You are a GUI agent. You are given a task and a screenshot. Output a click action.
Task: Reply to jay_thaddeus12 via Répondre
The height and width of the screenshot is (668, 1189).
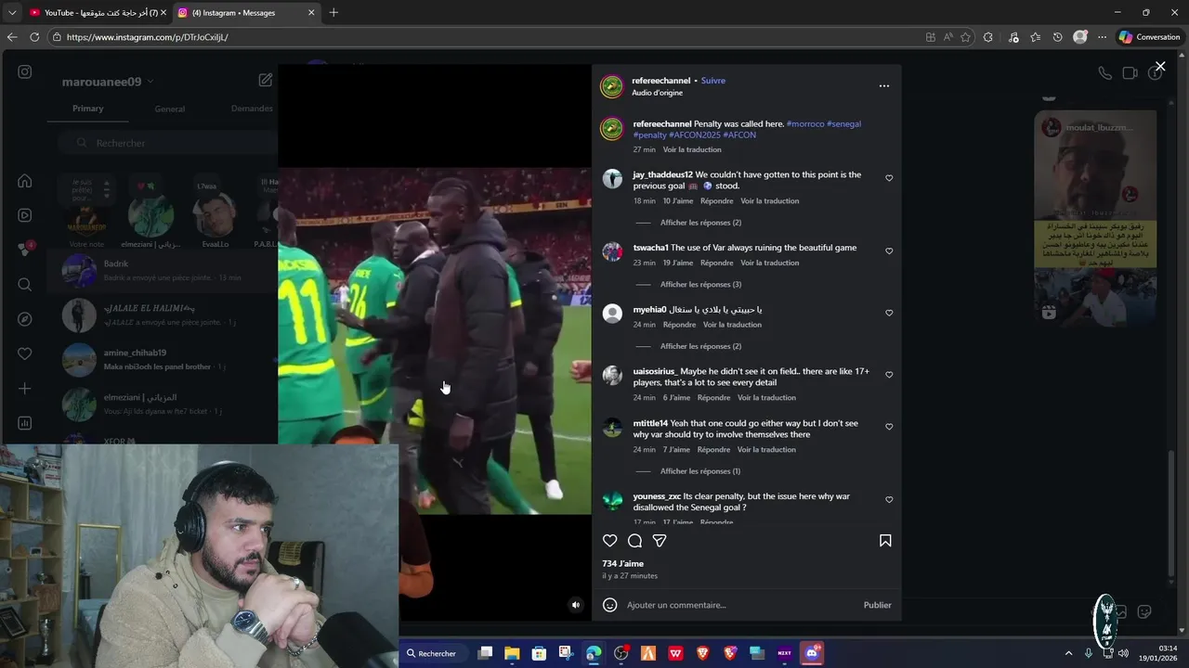[716, 200]
